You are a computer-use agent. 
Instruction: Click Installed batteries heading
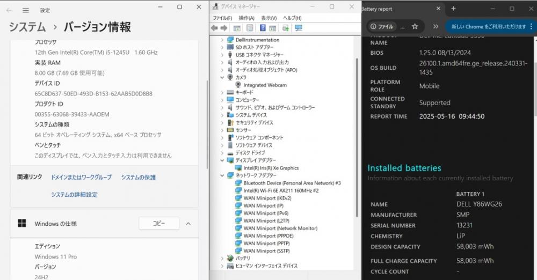pyautogui.click(x=404, y=168)
